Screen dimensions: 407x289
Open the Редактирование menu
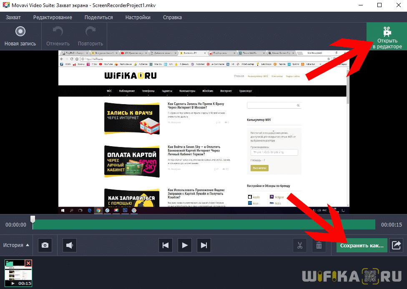click(x=53, y=17)
